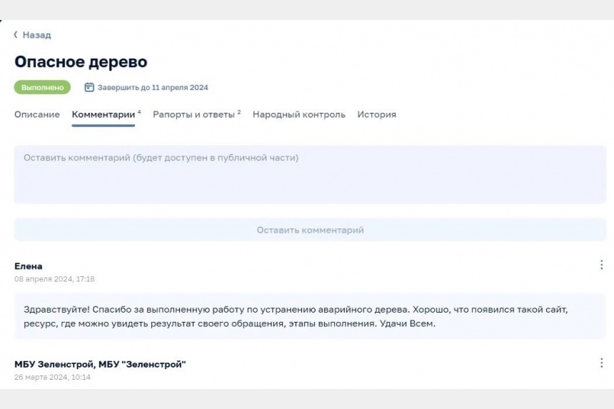The width and height of the screenshot is (614, 409).
Task: Select the Комментарии tab
Action: (x=104, y=115)
